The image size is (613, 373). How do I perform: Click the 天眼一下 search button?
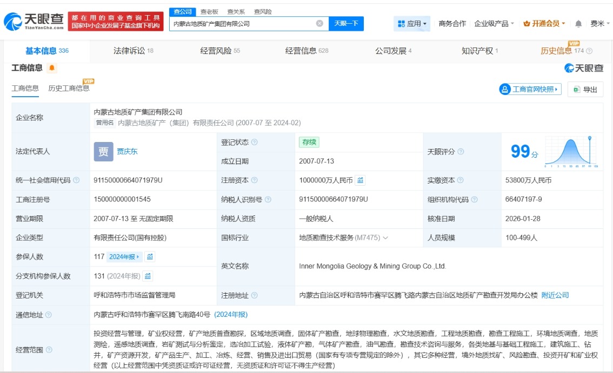346,24
